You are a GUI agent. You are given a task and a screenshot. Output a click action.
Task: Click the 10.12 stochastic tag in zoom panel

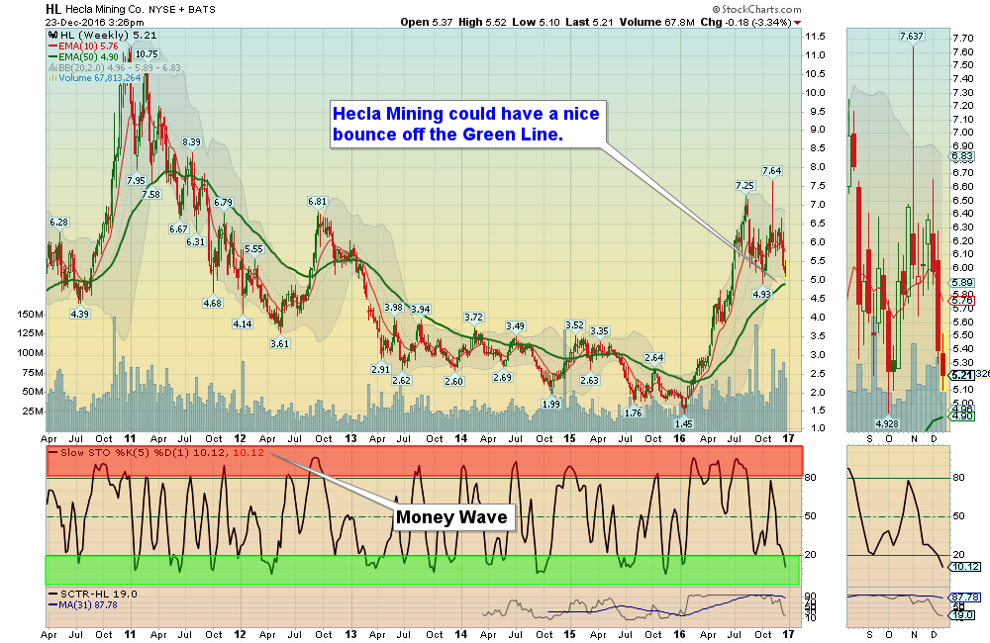[965, 567]
